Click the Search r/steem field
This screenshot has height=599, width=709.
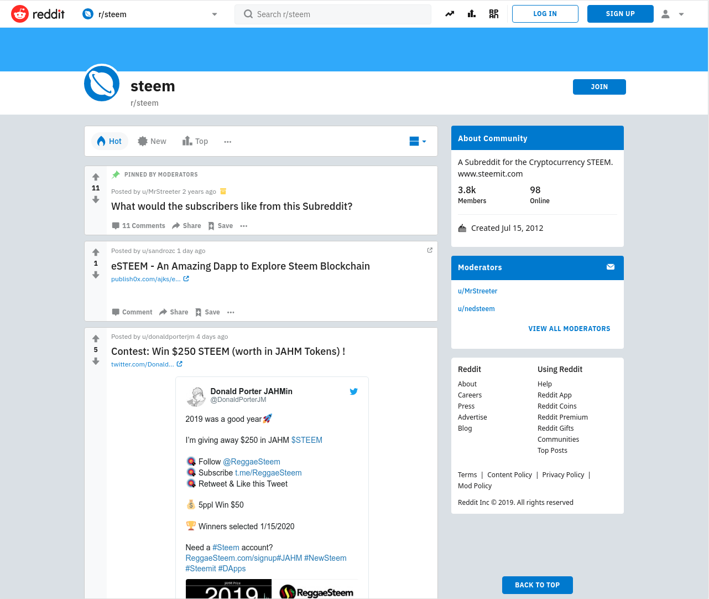tap(333, 14)
